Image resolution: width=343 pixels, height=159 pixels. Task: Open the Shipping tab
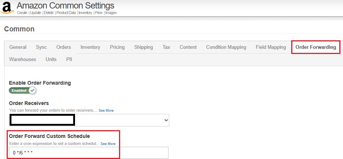(x=143, y=47)
